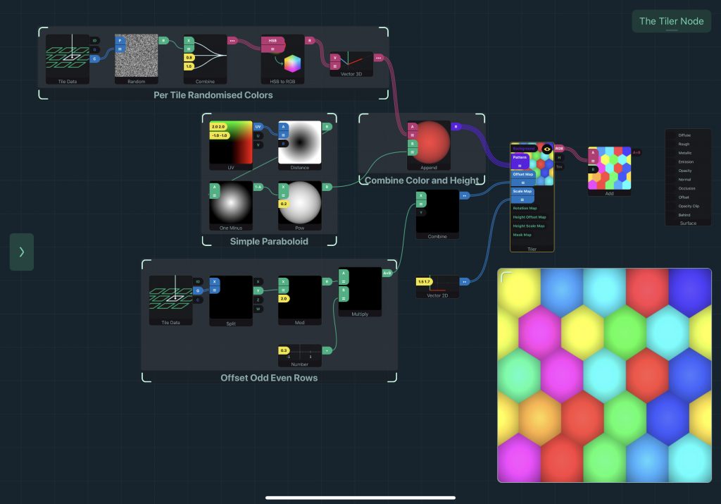
Task: Click the Emission input on Surface node
Action: click(x=686, y=162)
